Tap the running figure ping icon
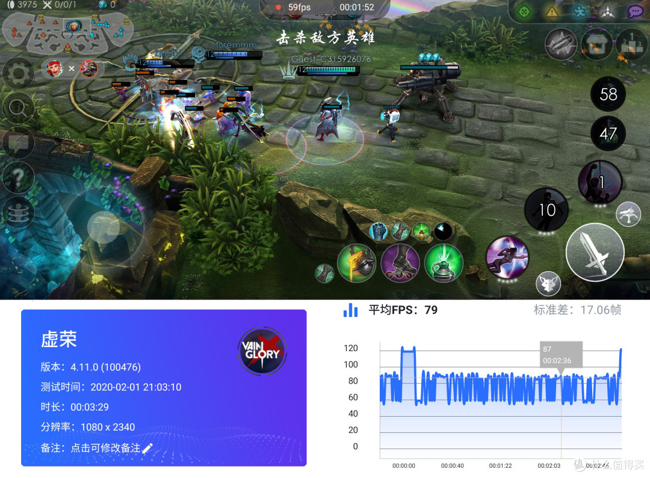 click(x=580, y=11)
